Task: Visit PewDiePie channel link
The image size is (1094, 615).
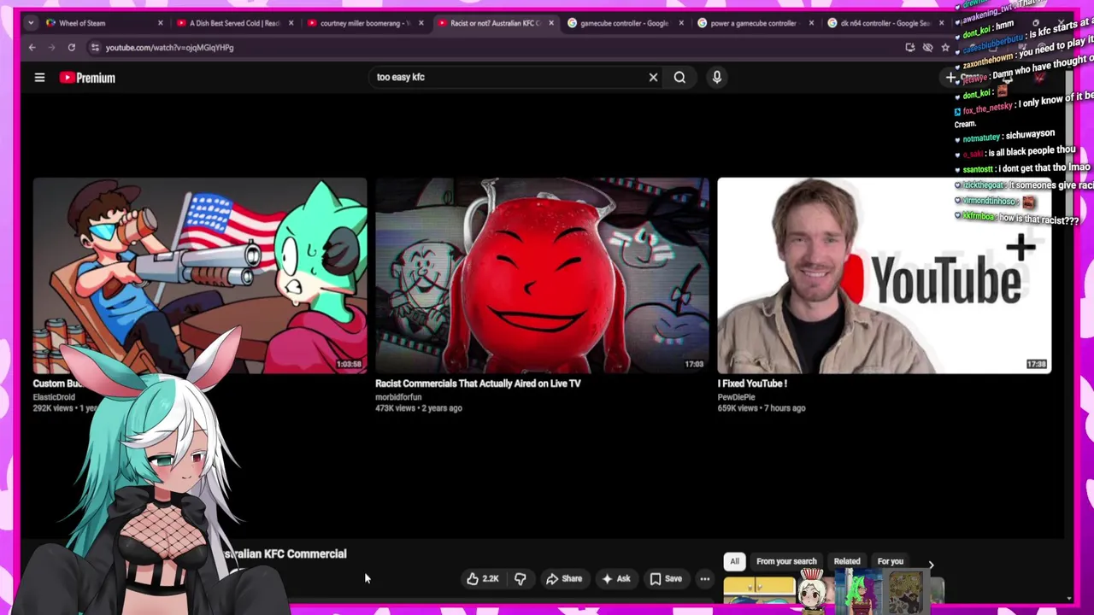Action: pyautogui.click(x=736, y=397)
